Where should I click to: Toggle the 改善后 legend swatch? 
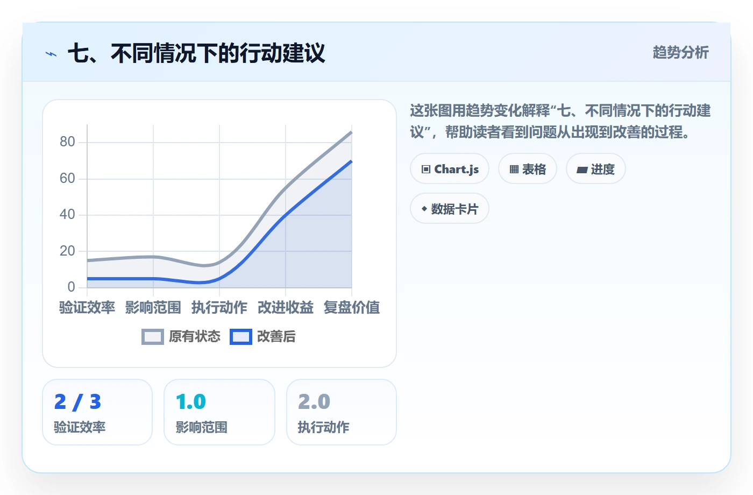(x=241, y=337)
